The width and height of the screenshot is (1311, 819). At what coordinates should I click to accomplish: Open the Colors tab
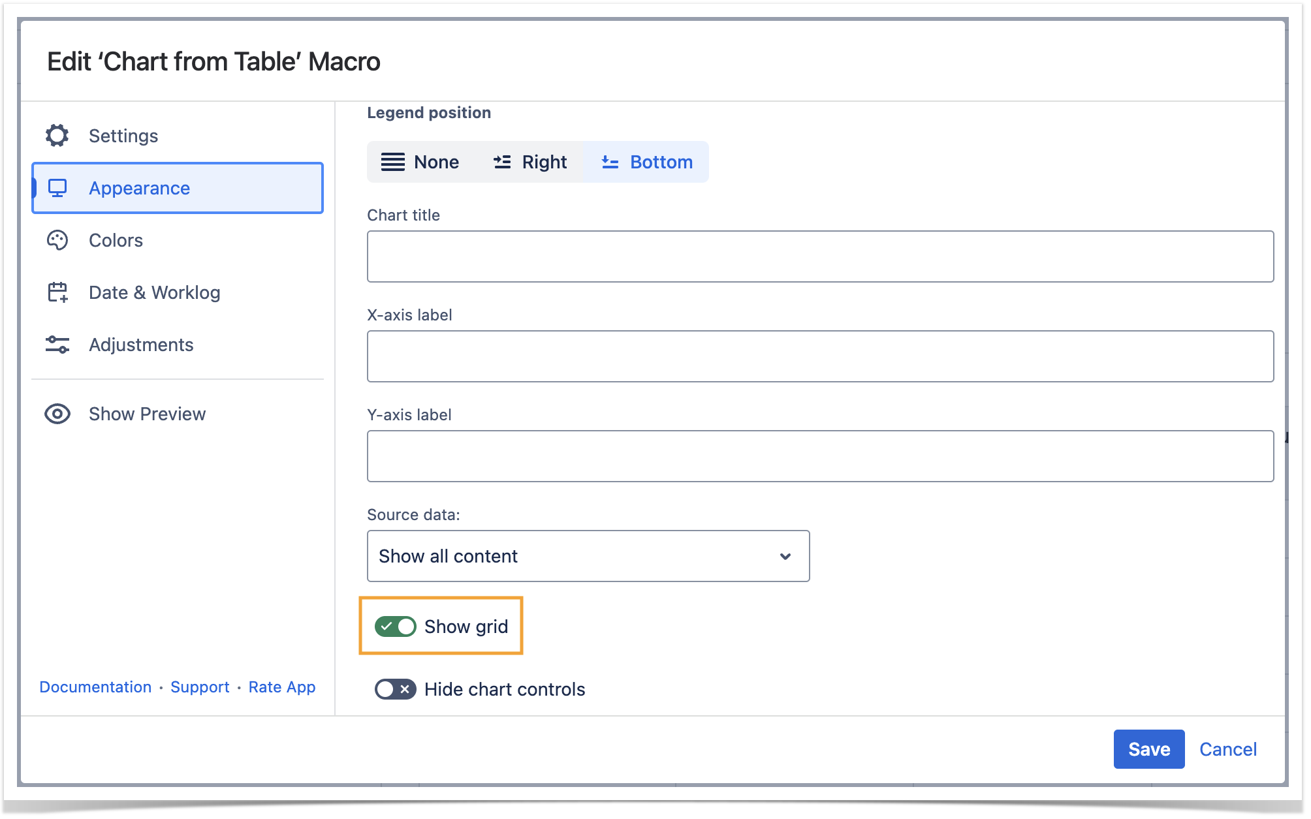pyautogui.click(x=116, y=241)
